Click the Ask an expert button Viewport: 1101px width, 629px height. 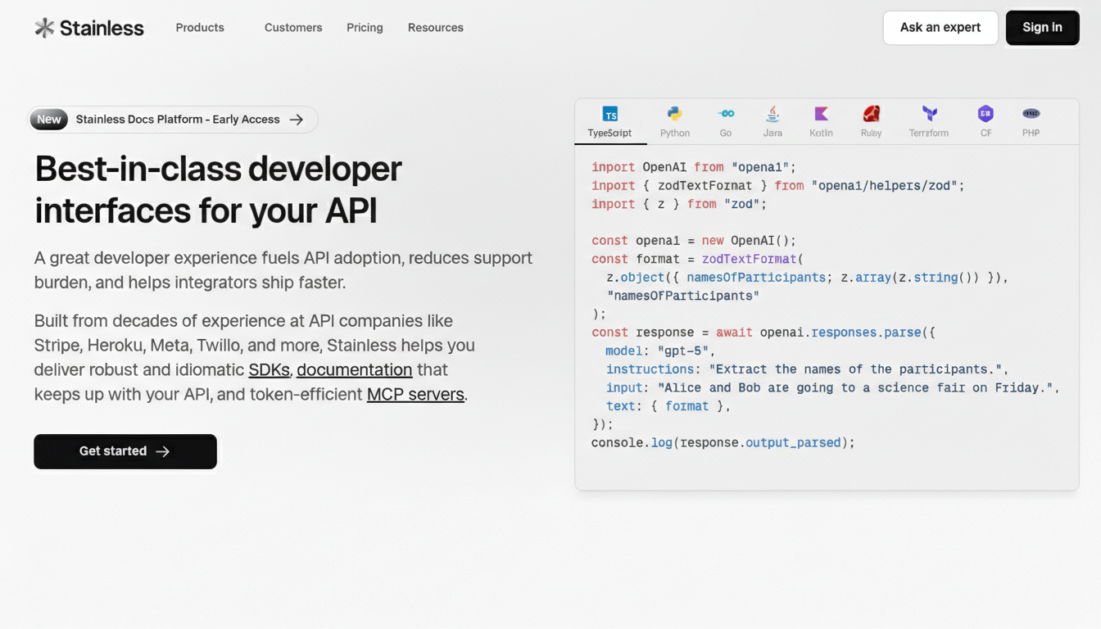coord(940,28)
